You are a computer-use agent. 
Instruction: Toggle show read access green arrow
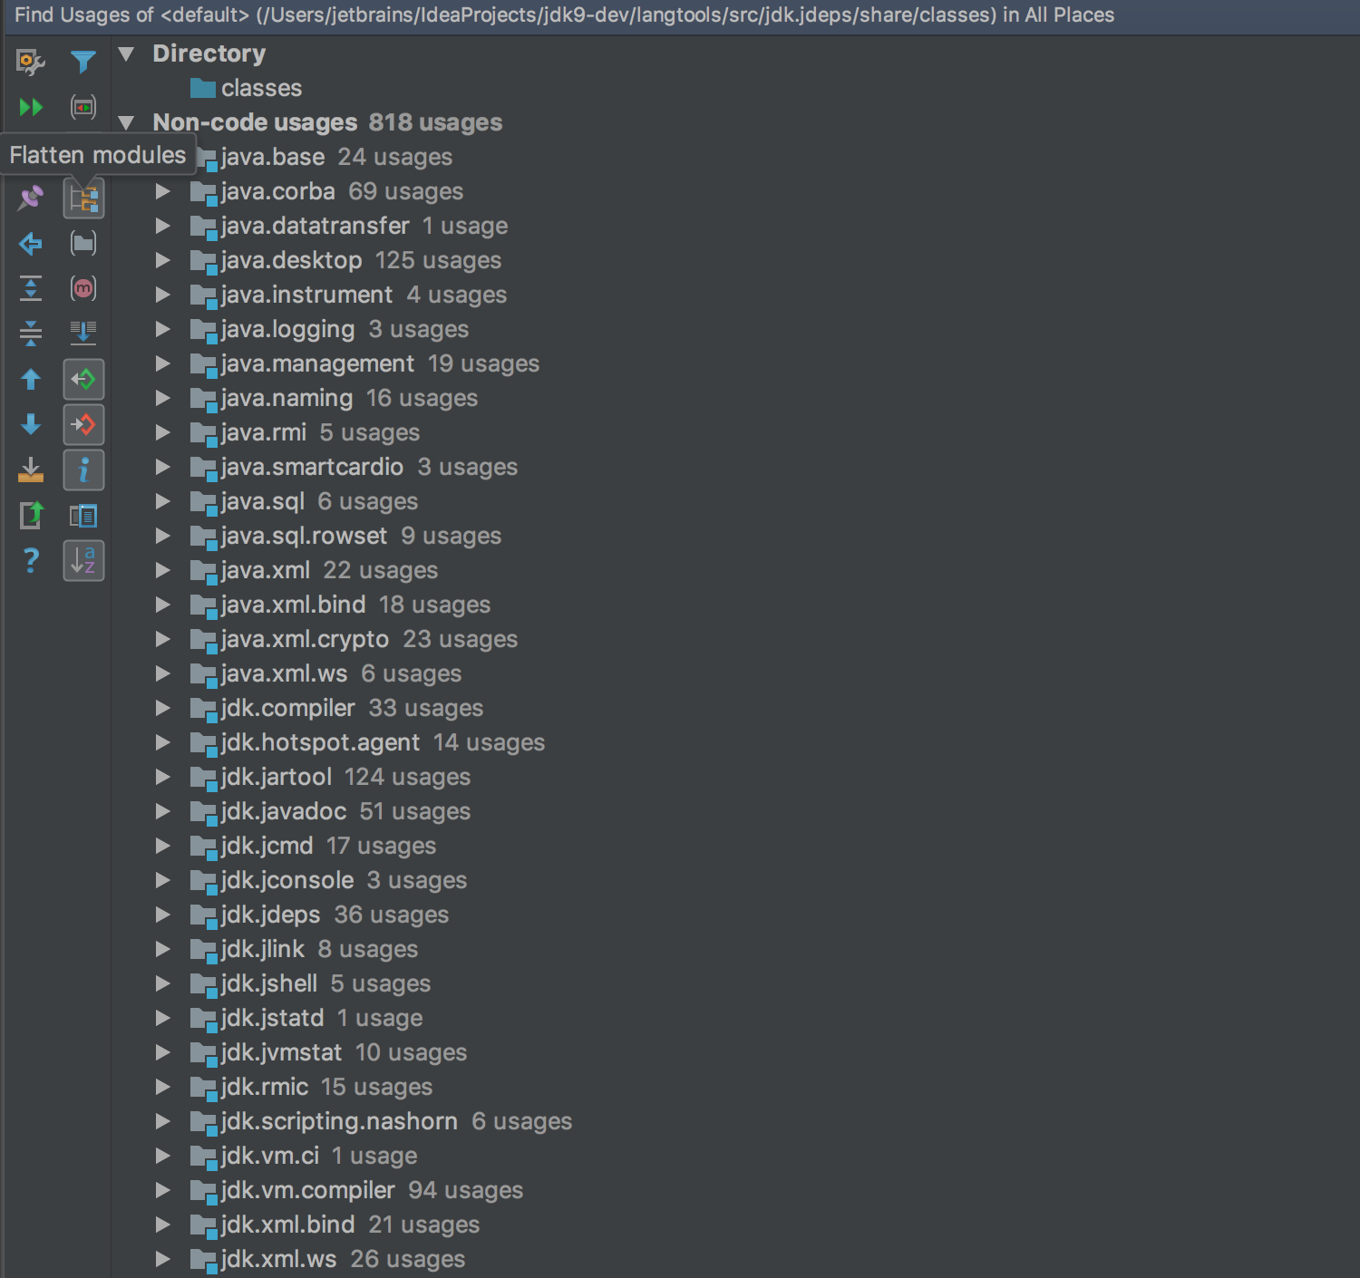pos(83,379)
